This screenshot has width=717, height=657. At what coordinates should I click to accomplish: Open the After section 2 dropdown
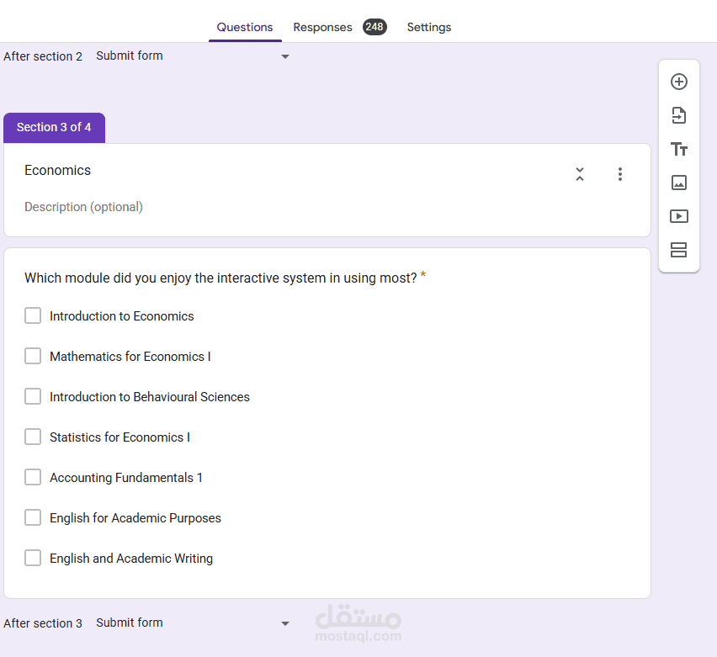tap(193, 56)
